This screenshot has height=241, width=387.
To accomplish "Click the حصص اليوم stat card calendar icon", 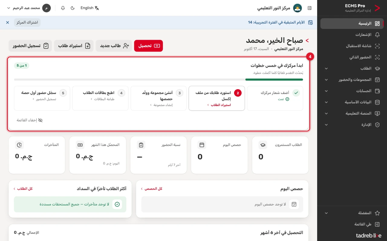I will 202,145.
